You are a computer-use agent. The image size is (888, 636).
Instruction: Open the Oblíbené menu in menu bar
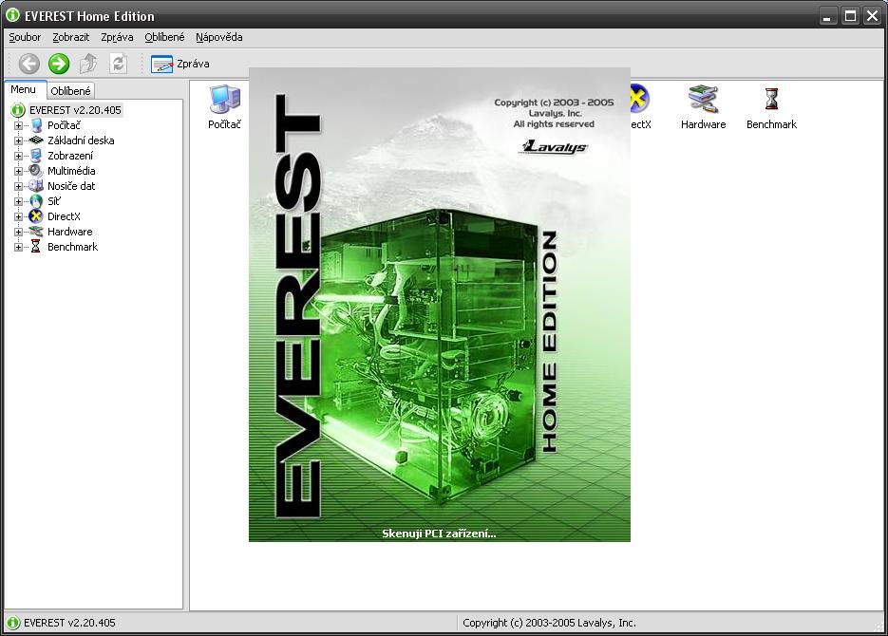click(165, 37)
